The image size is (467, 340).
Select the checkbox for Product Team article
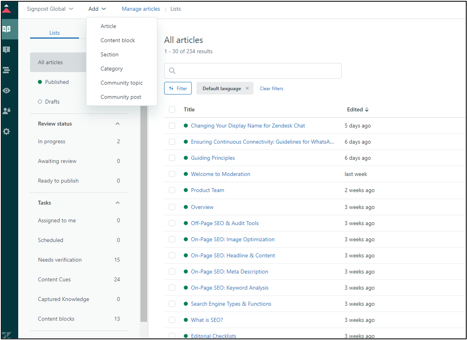172,190
